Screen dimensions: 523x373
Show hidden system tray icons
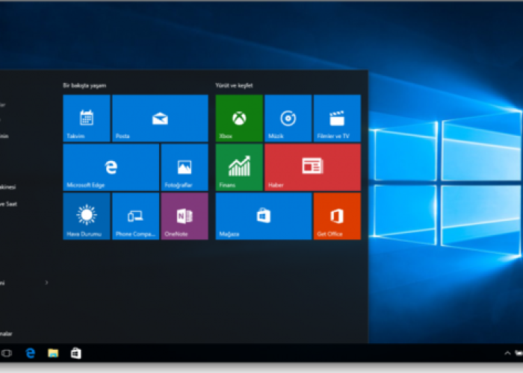tap(507, 353)
